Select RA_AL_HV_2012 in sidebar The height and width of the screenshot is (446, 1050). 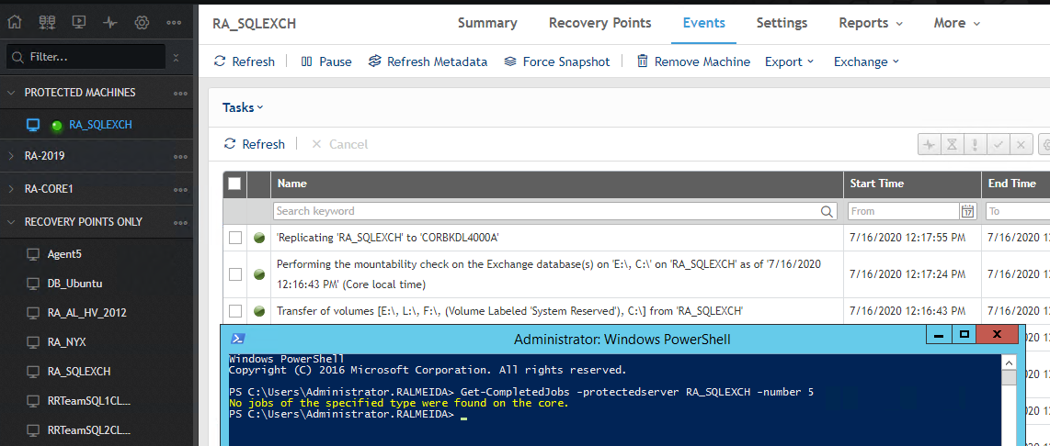[87, 313]
